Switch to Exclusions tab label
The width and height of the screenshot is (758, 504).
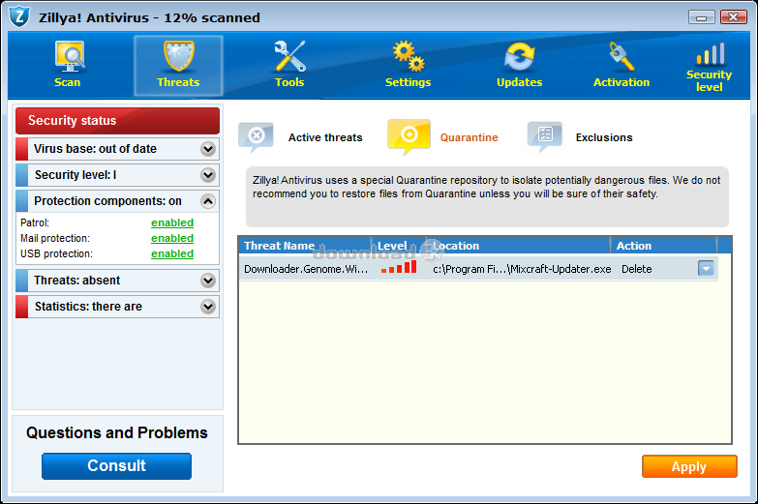pos(604,137)
